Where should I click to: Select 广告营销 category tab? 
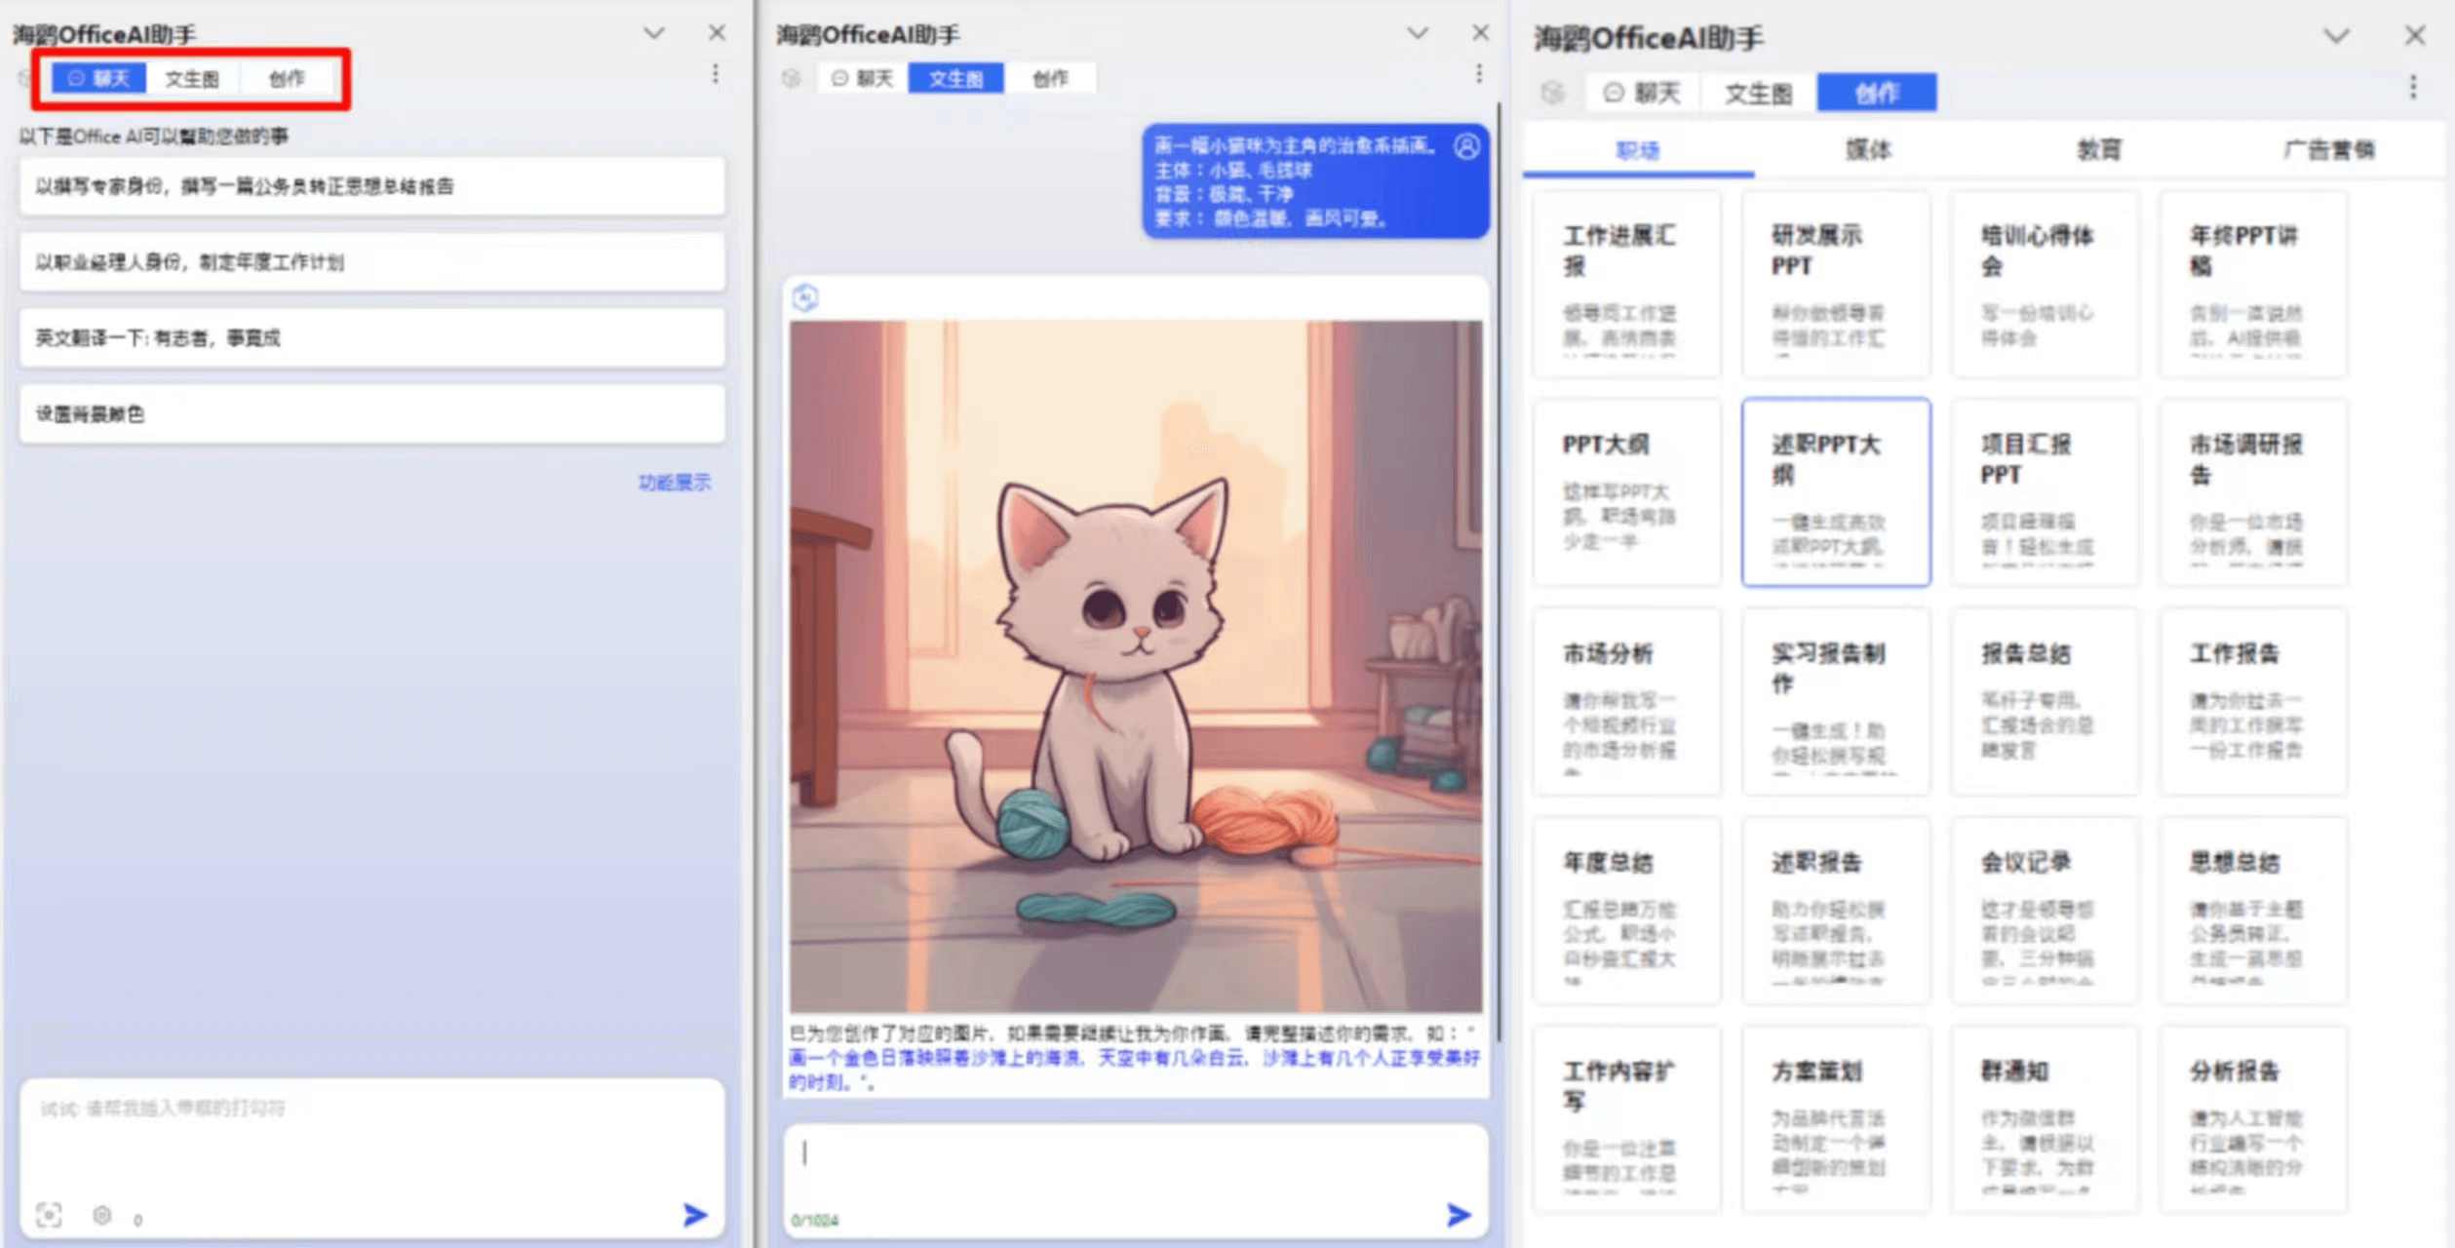point(2328,150)
